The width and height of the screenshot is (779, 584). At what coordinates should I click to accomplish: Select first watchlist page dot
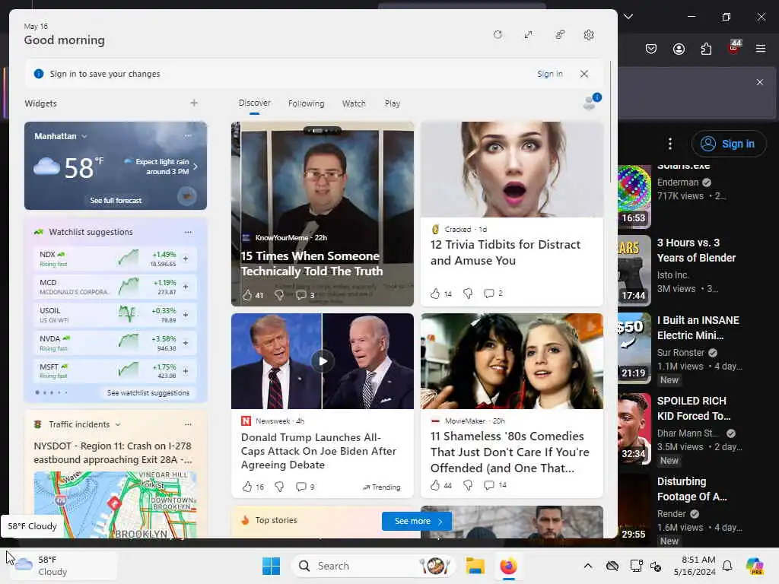coord(37,392)
